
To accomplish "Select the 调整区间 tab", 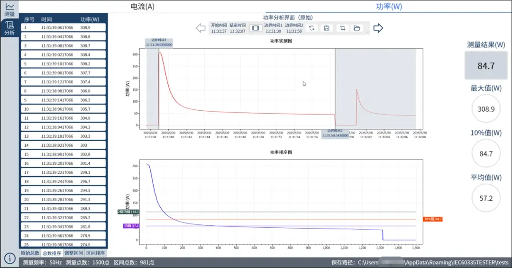I will pos(74,253).
